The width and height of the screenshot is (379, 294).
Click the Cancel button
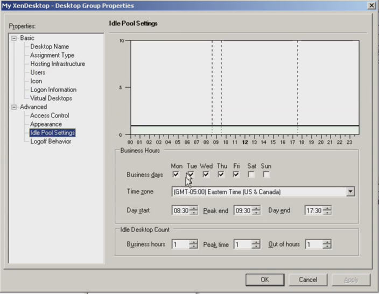[308, 280]
